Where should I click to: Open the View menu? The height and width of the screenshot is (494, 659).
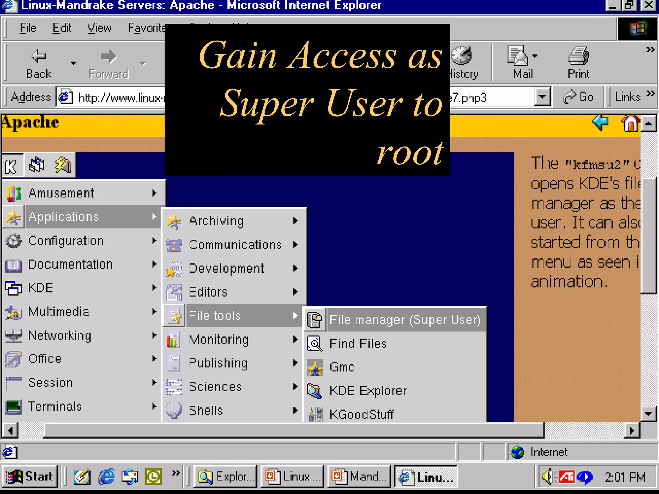[x=99, y=28]
